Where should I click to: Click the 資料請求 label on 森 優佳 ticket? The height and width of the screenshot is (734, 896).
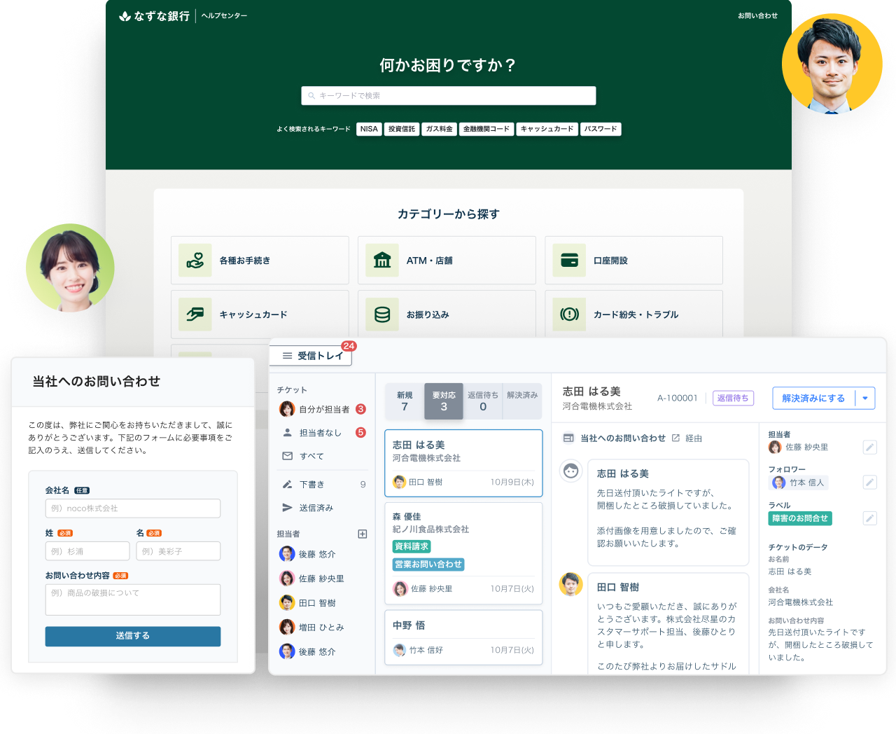(x=412, y=546)
